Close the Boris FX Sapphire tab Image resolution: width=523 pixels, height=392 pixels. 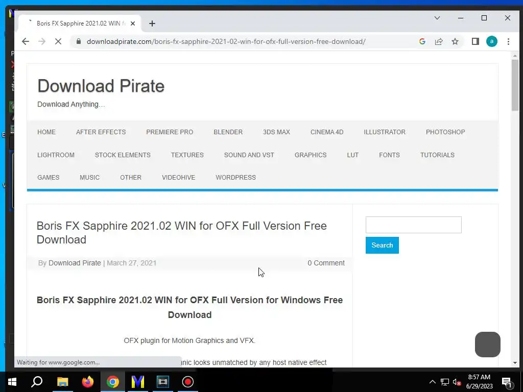pyautogui.click(x=133, y=23)
